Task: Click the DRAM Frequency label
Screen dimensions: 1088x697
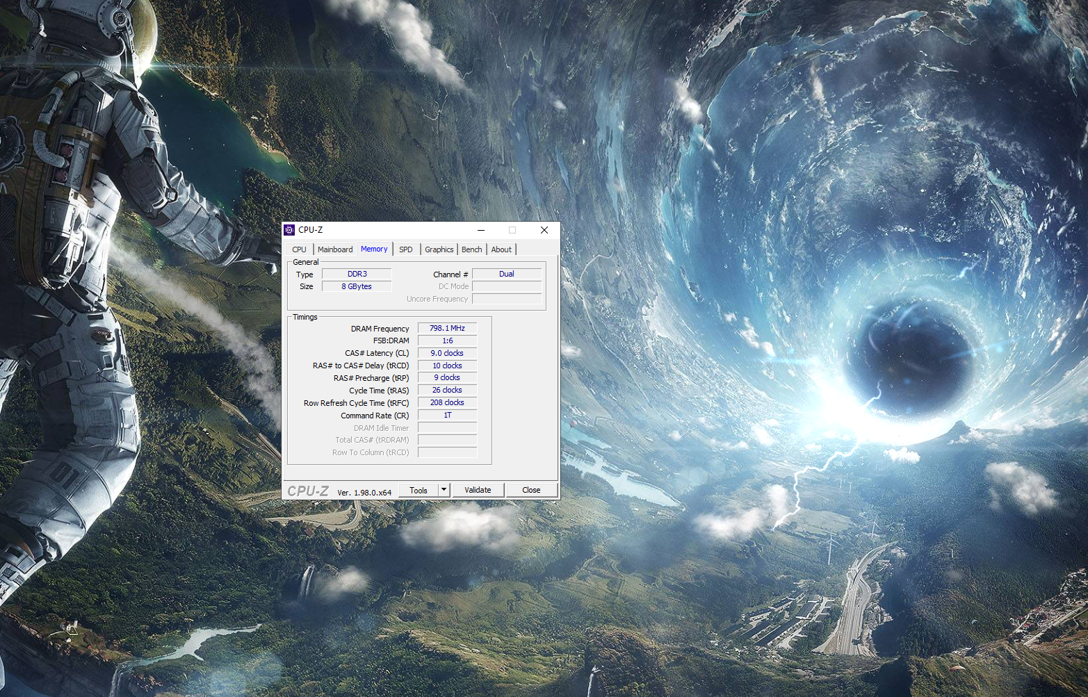Action: pos(380,329)
